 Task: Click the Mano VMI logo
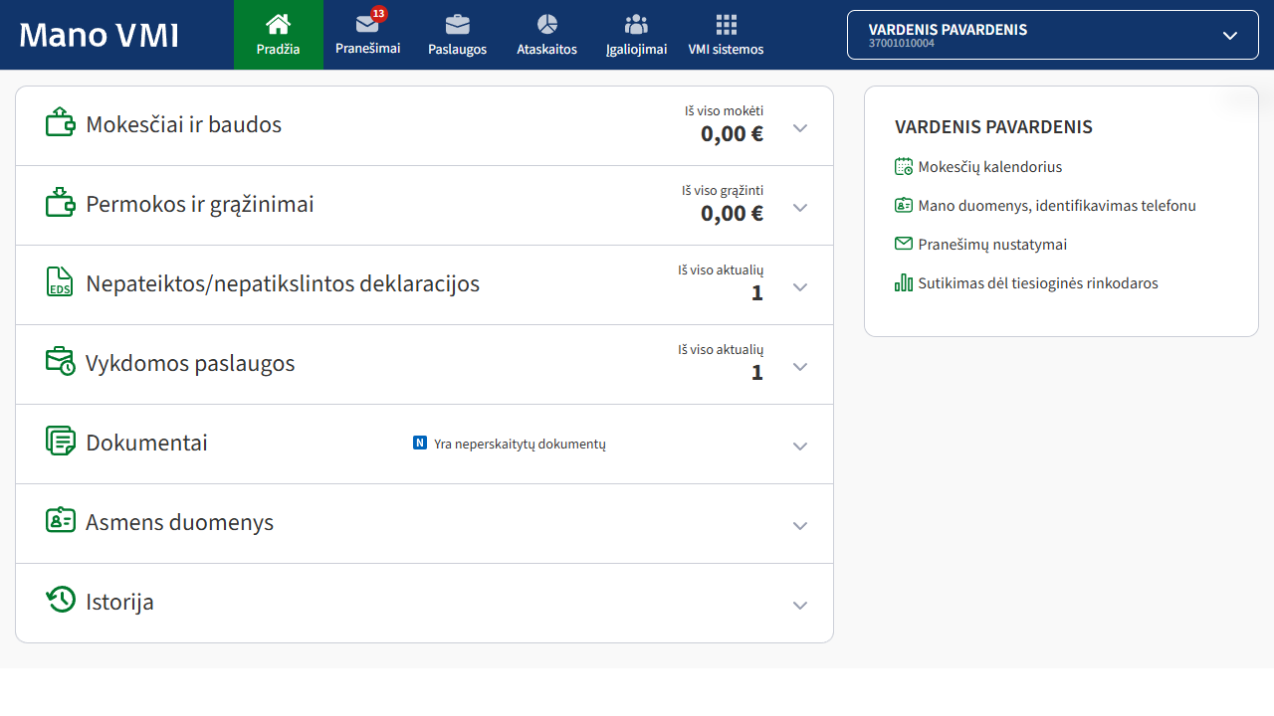point(100,35)
